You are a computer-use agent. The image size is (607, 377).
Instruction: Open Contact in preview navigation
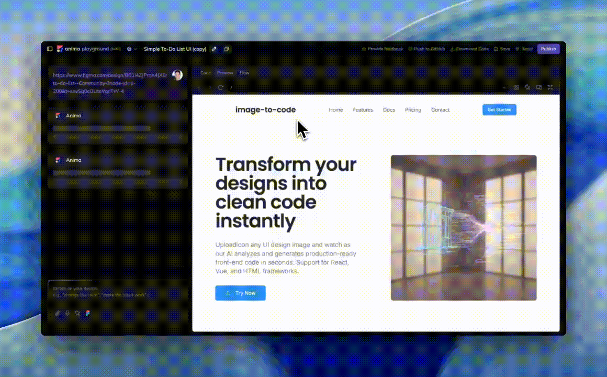(440, 109)
